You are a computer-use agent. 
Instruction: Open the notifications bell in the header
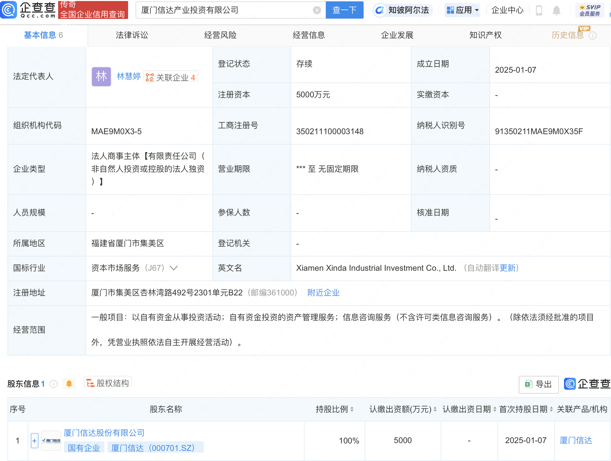click(x=557, y=10)
